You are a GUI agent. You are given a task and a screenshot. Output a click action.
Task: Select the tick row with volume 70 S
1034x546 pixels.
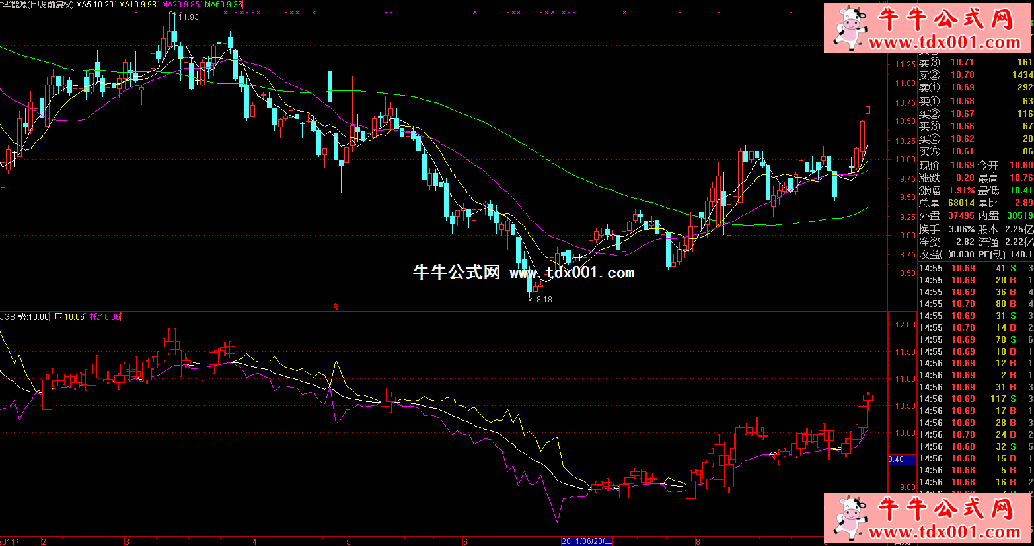tap(976, 339)
